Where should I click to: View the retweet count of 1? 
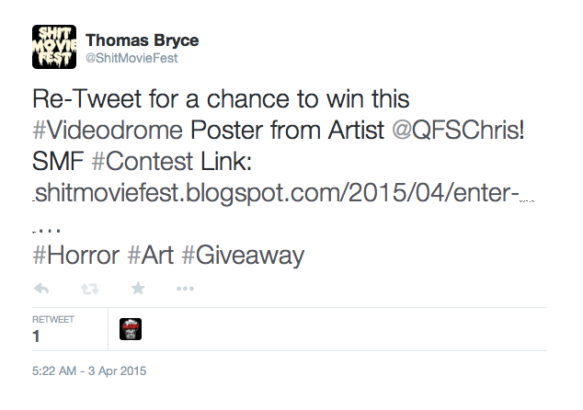click(36, 336)
